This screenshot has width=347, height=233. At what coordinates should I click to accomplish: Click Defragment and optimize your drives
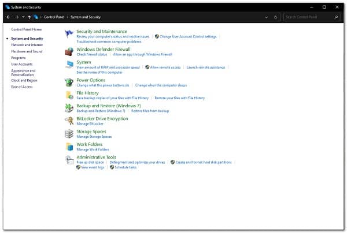click(137, 162)
